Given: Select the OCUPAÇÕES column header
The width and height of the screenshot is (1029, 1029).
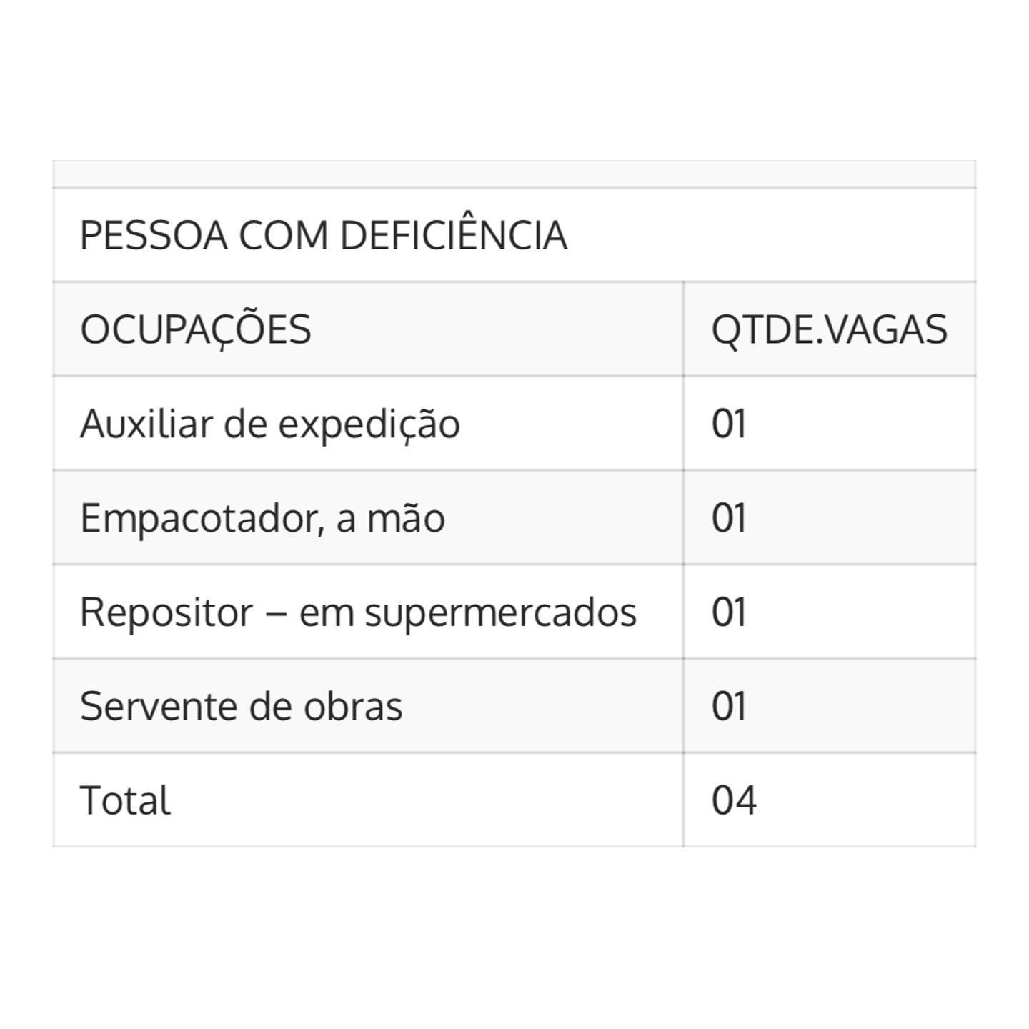Looking at the screenshot, I should coord(196,329).
